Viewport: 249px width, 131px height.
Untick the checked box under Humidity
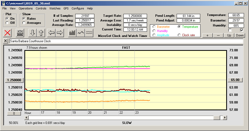[242, 30]
